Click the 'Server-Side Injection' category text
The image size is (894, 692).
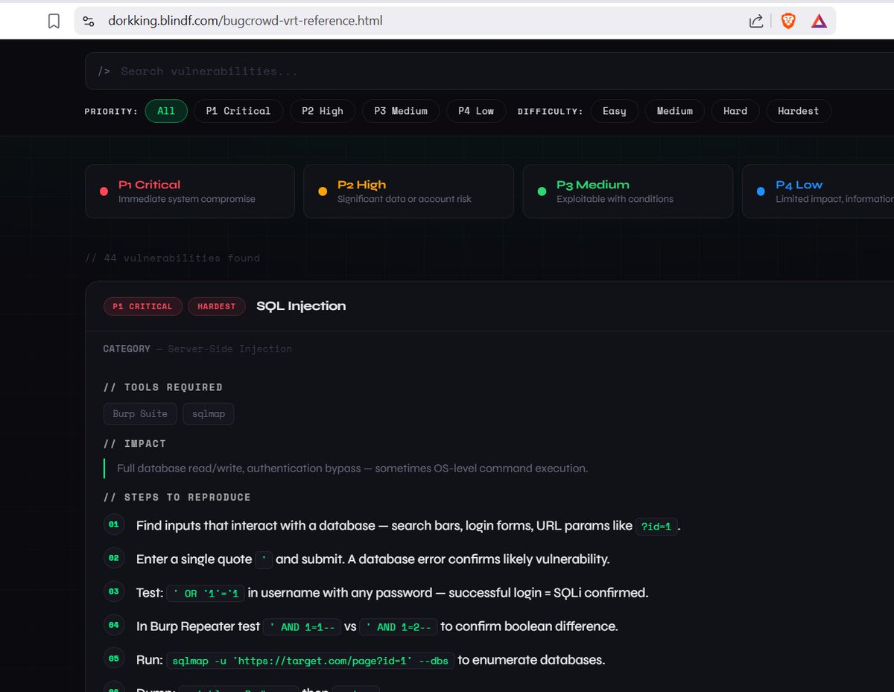pyautogui.click(x=230, y=349)
